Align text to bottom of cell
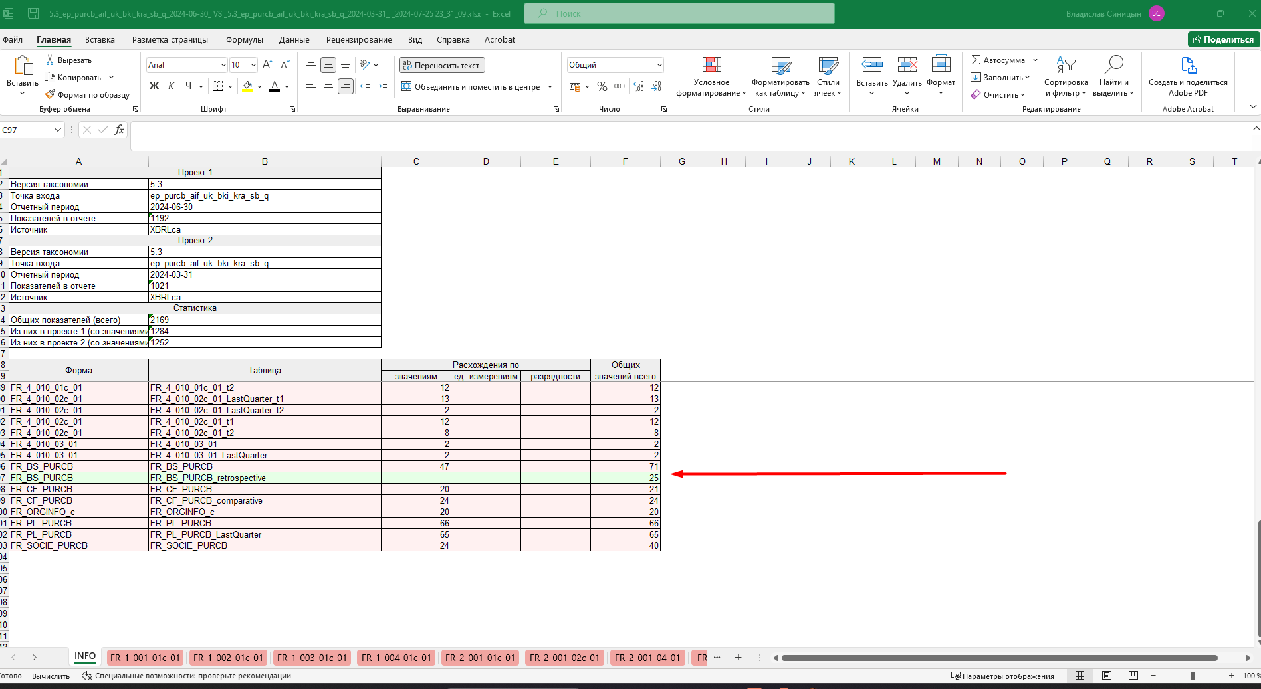The height and width of the screenshot is (689, 1261). [x=346, y=65]
